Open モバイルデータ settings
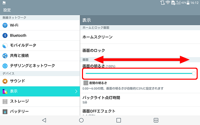The width and height of the screenshot is (200, 125). pos(40,46)
